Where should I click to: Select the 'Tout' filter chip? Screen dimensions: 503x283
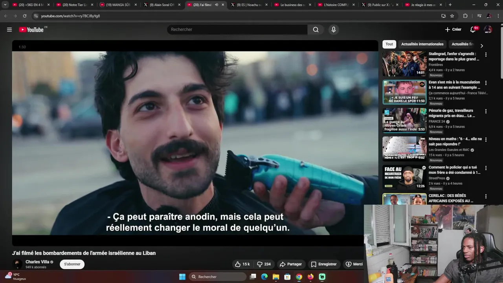[389, 44]
